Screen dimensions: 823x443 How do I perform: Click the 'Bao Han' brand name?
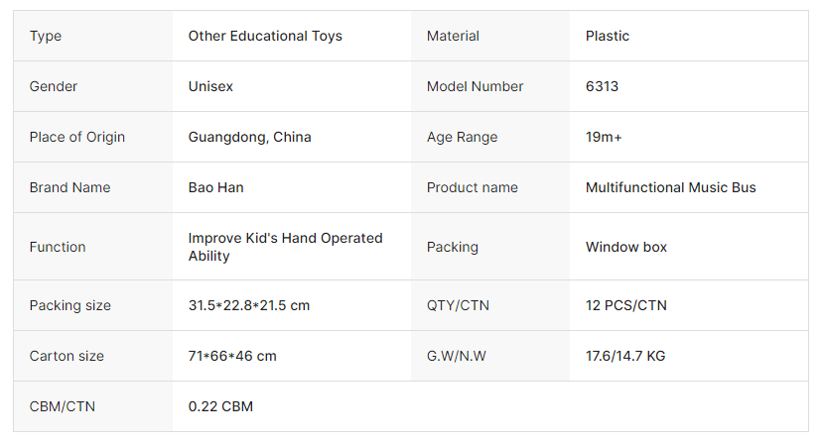(x=215, y=187)
